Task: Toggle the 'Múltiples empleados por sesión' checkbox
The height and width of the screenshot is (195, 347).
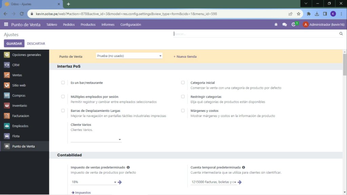Action: pyautogui.click(x=63, y=97)
